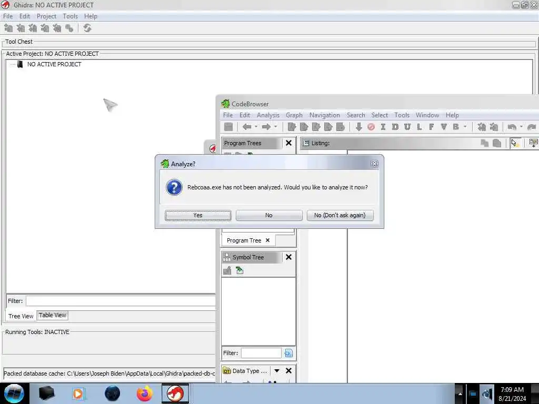The height and width of the screenshot is (404, 539).
Task: Focus the project window Filter field
Action: point(121,301)
